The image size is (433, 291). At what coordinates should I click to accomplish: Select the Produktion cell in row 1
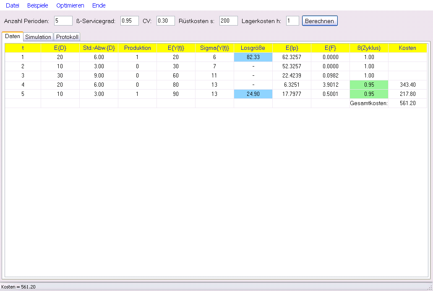pos(137,57)
